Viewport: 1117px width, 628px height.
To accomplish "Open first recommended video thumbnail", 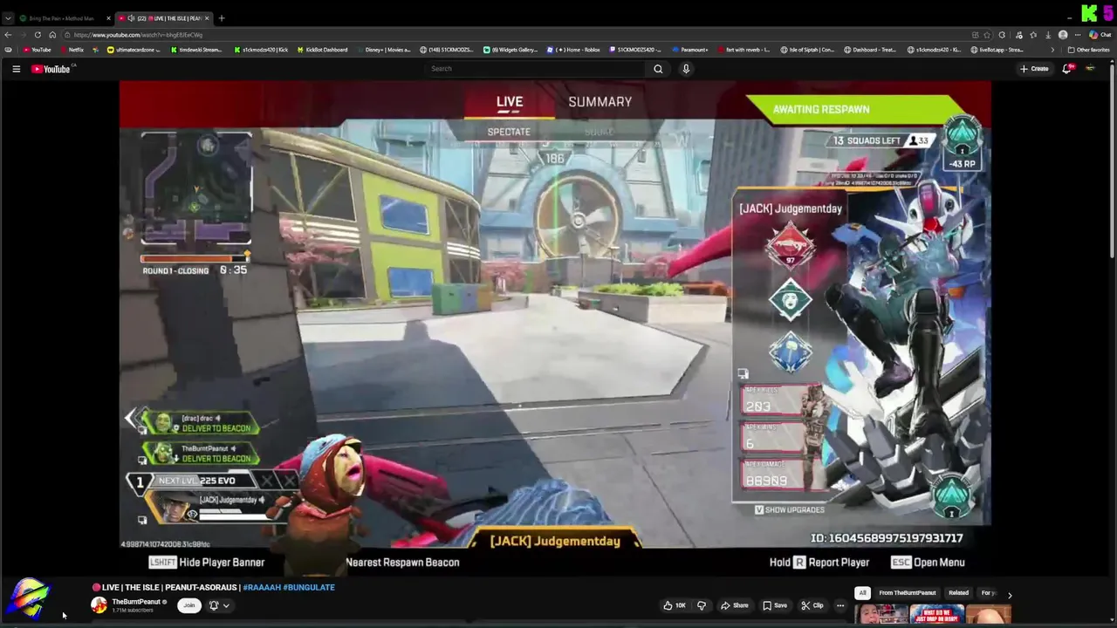I will (881, 615).
